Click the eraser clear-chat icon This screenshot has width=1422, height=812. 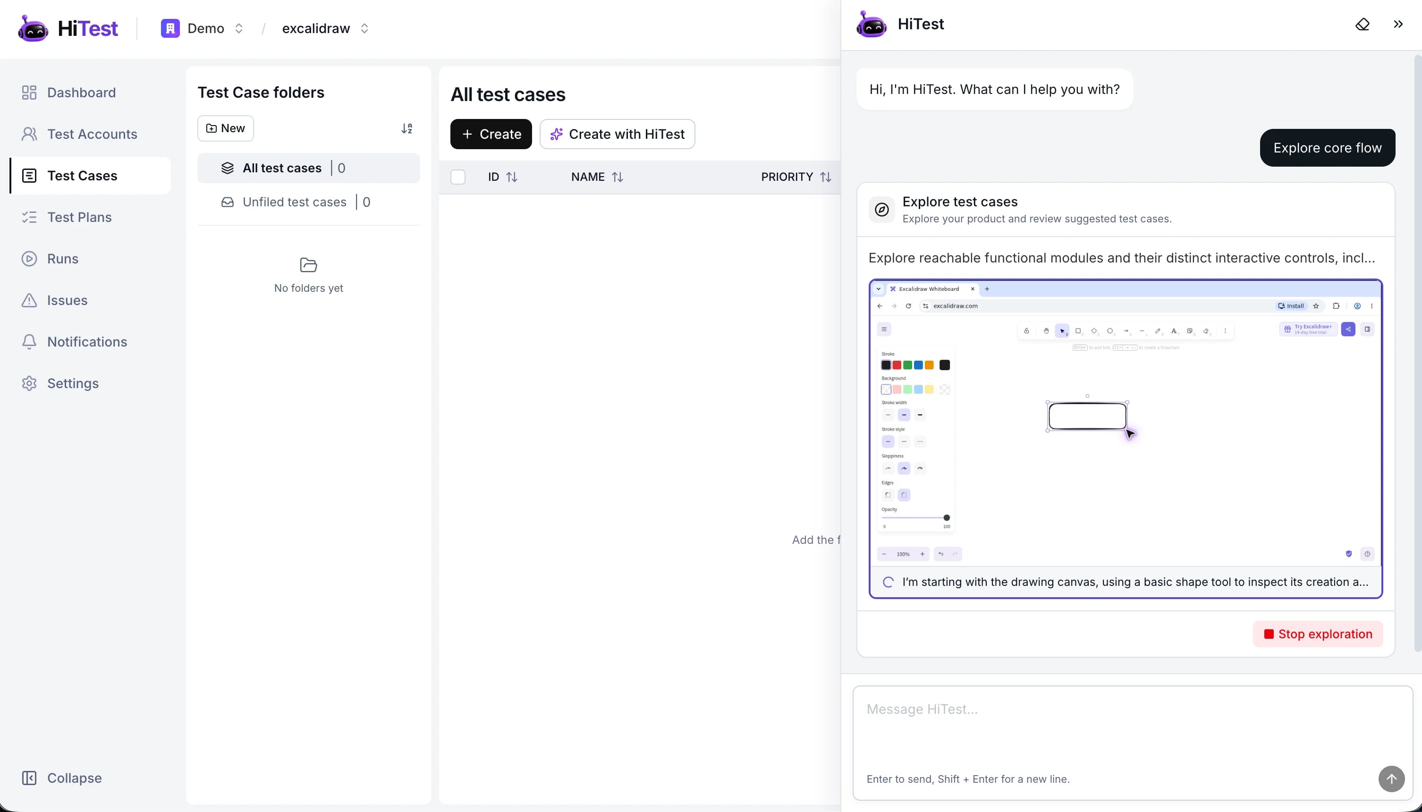click(1362, 25)
